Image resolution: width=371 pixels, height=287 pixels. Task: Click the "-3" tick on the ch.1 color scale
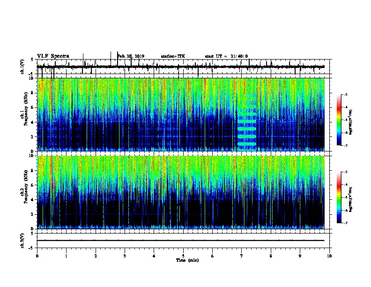pyautogui.click(x=345, y=95)
